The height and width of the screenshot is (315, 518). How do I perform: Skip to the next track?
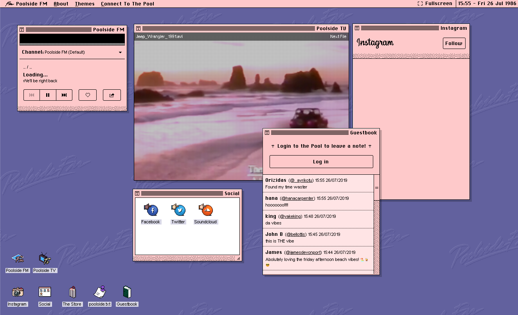point(64,95)
